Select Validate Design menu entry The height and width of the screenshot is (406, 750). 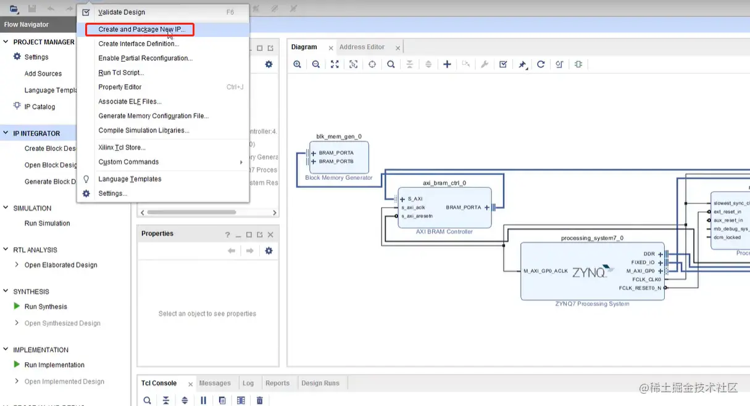click(163, 12)
